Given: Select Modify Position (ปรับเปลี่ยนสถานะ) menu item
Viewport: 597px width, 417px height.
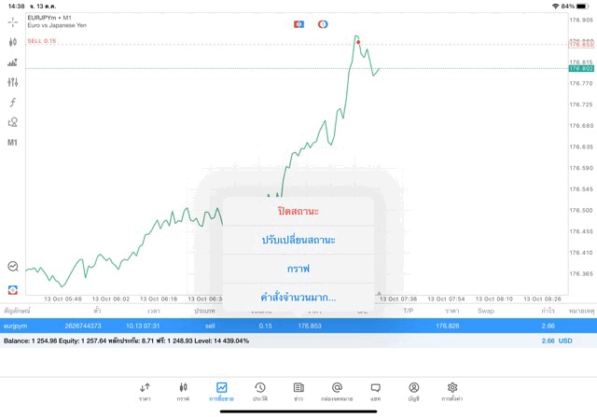Looking at the screenshot, I should pyautogui.click(x=298, y=240).
